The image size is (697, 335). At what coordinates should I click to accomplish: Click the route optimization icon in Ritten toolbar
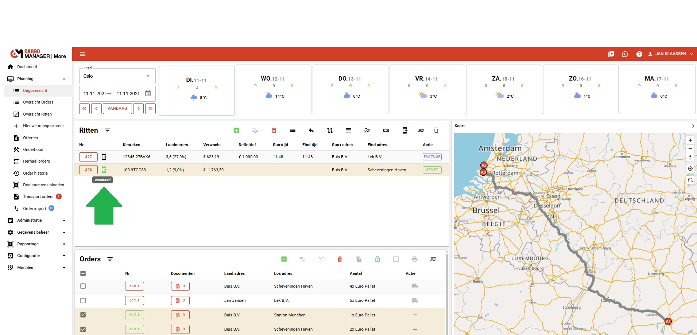(330, 131)
